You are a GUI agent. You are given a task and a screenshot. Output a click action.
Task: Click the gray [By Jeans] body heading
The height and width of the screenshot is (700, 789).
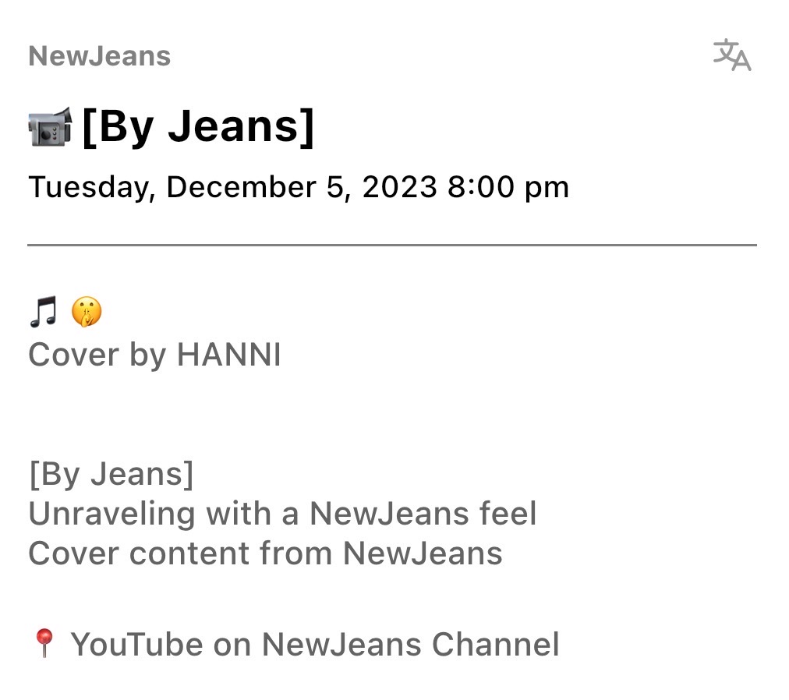[111, 474]
